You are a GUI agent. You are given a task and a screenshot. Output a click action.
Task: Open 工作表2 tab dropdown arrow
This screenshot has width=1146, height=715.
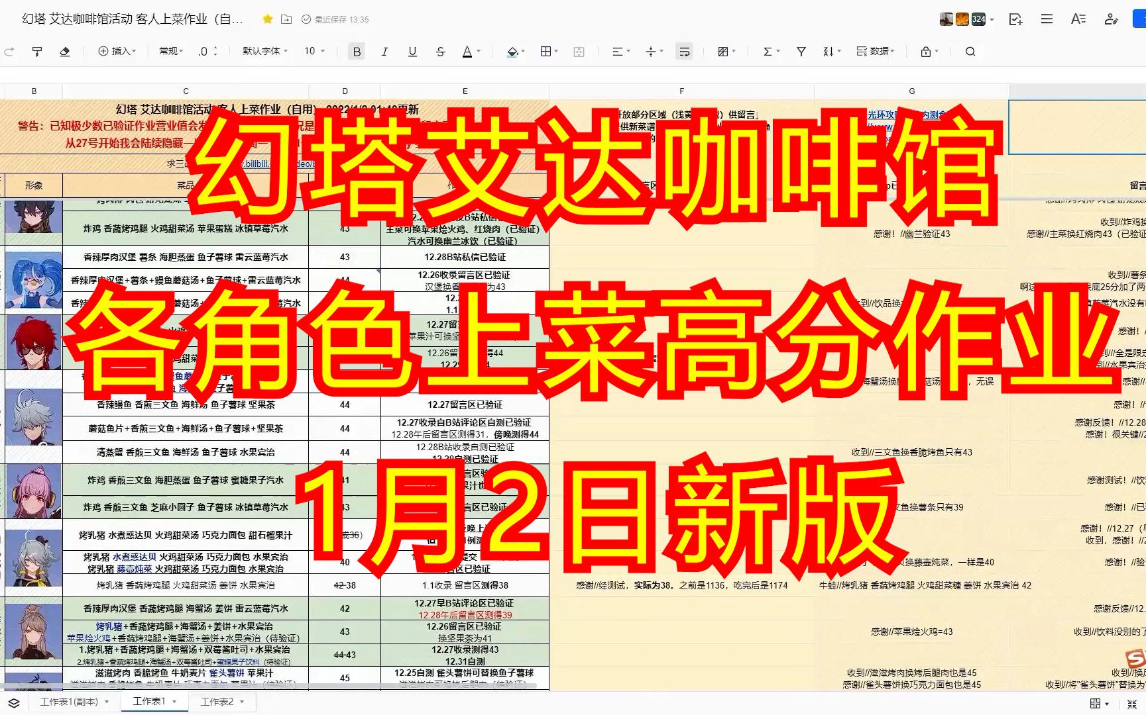[243, 702]
